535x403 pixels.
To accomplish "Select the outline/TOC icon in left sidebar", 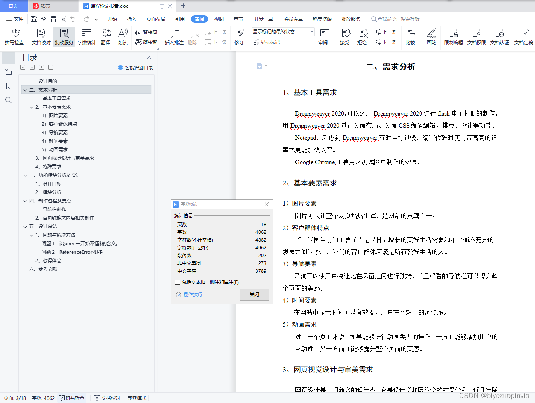I will click(9, 58).
